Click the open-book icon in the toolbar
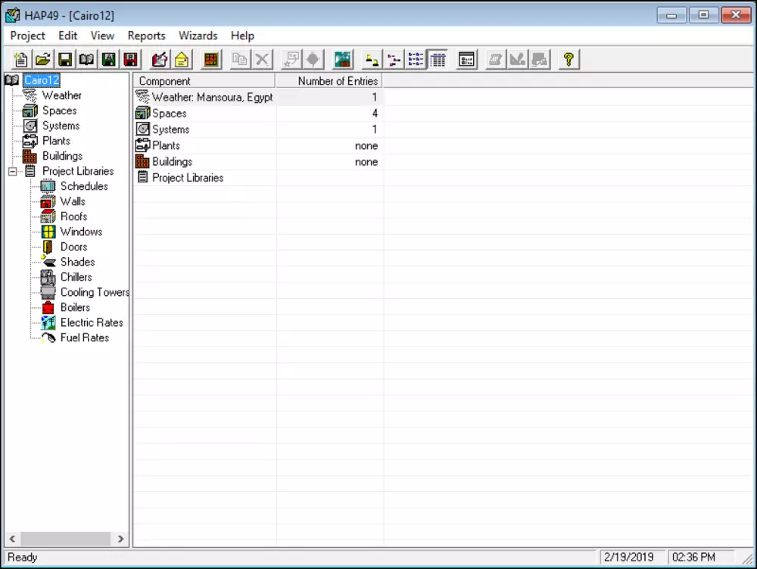 [87, 59]
